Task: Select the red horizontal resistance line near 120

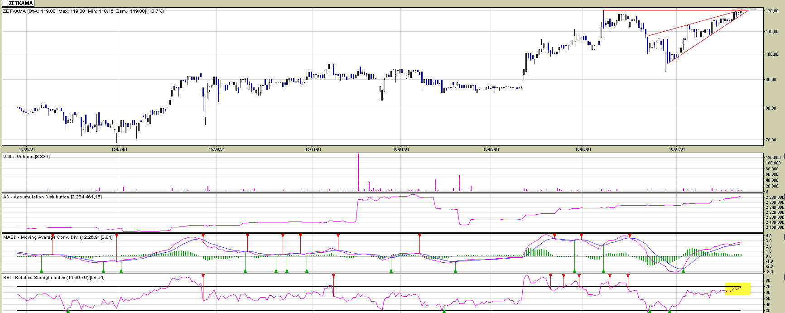Action: [670, 10]
